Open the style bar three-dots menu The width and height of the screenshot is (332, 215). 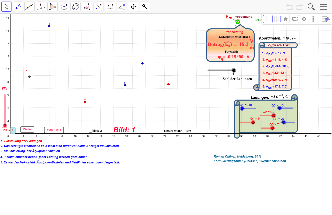[x=313, y=19]
